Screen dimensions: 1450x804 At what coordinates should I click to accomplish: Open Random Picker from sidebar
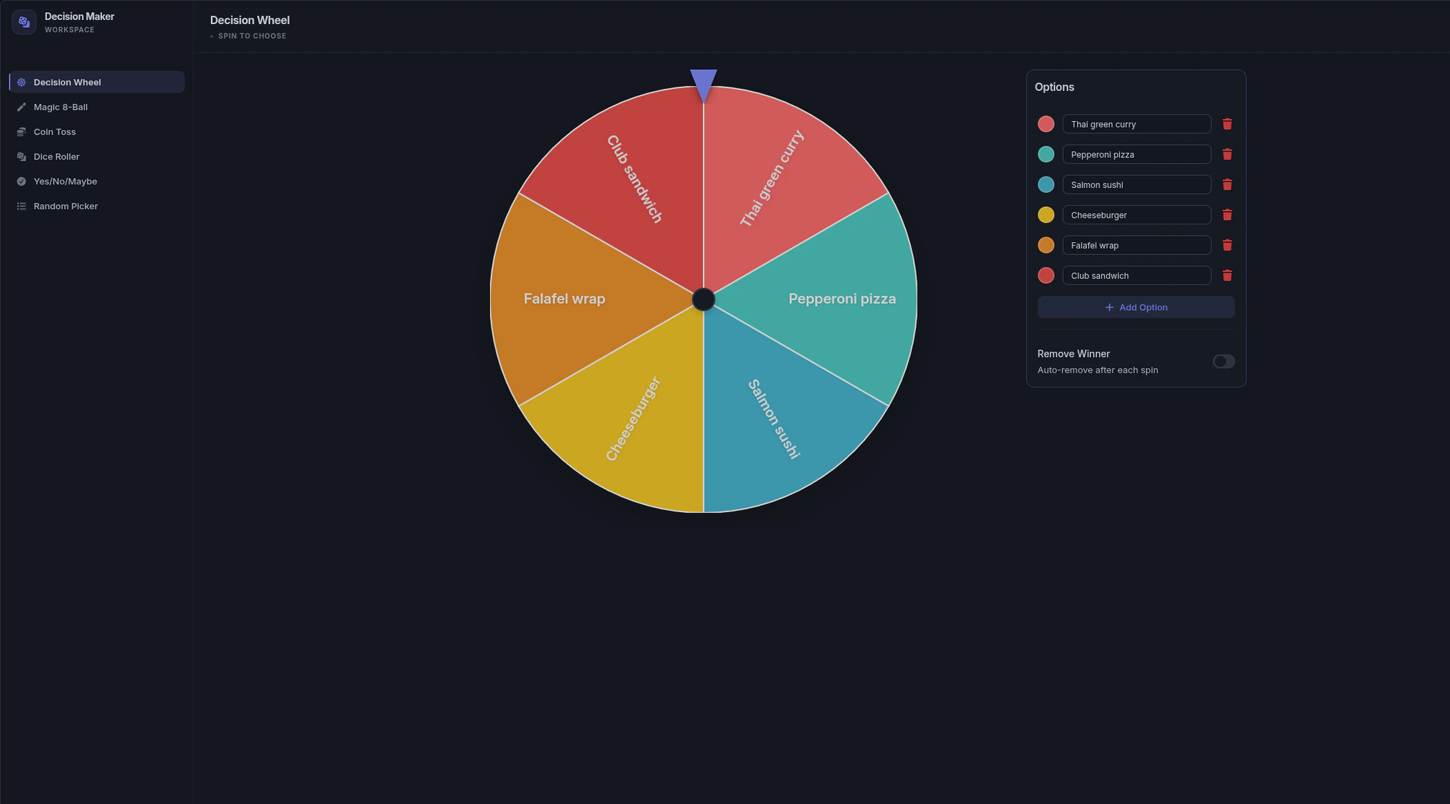point(97,207)
